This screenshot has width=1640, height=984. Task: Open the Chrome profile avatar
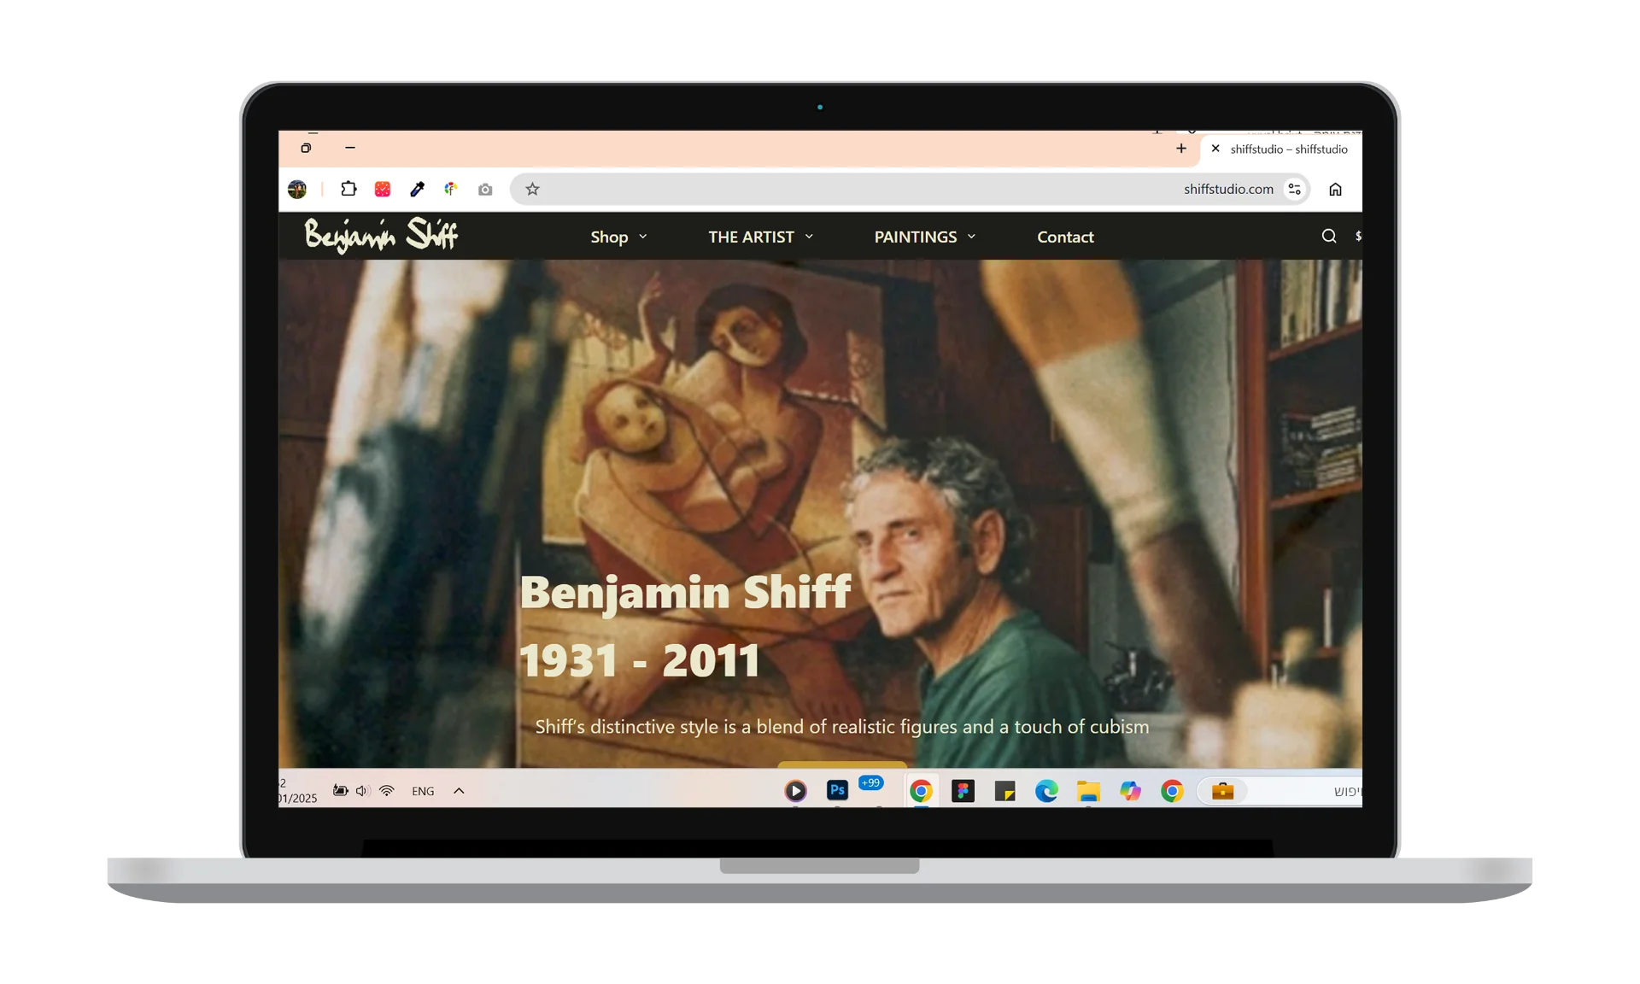(x=297, y=190)
